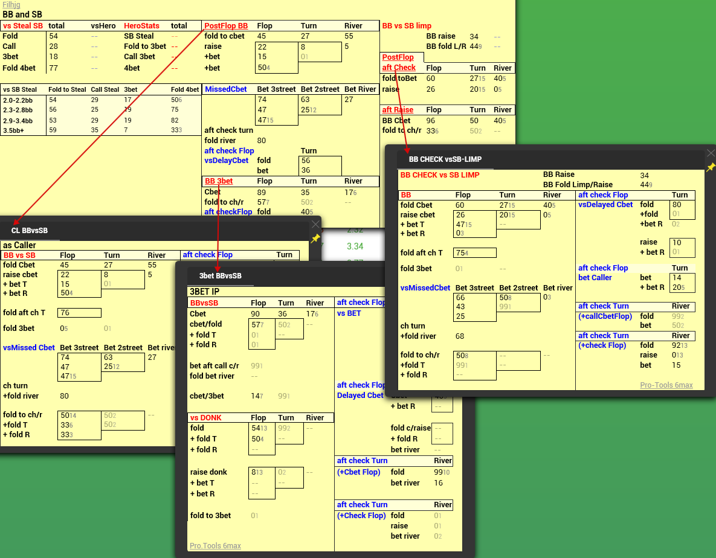The image size is (716, 558).
Task: Close the BB CHECK vsSB-LIMP popup
Action: pos(711,153)
